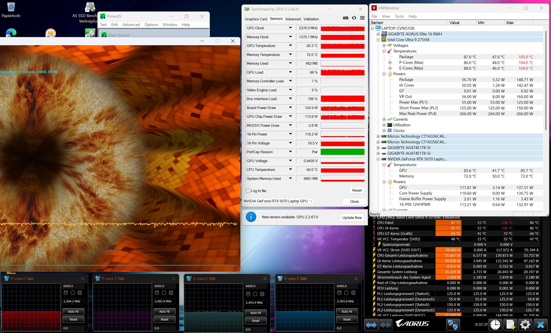Open Prime95 Test menu
The height and width of the screenshot is (333, 551).
[103, 25]
